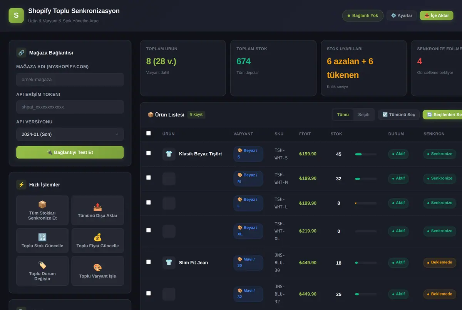Click the lightning icon beside Hızlı İşlemler

(x=21, y=185)
